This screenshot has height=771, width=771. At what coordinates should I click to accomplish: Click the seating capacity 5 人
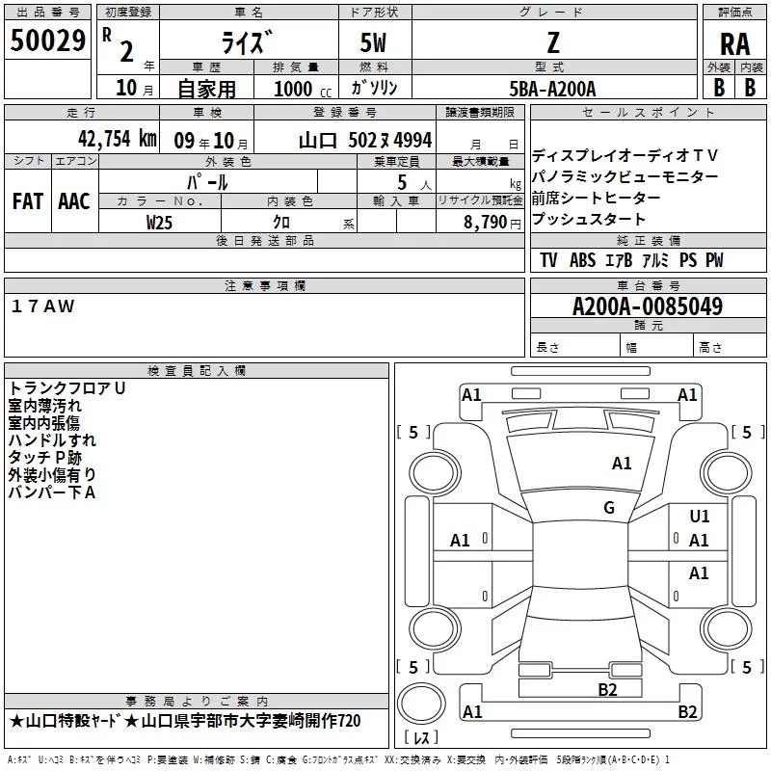(x=414, y=183)
